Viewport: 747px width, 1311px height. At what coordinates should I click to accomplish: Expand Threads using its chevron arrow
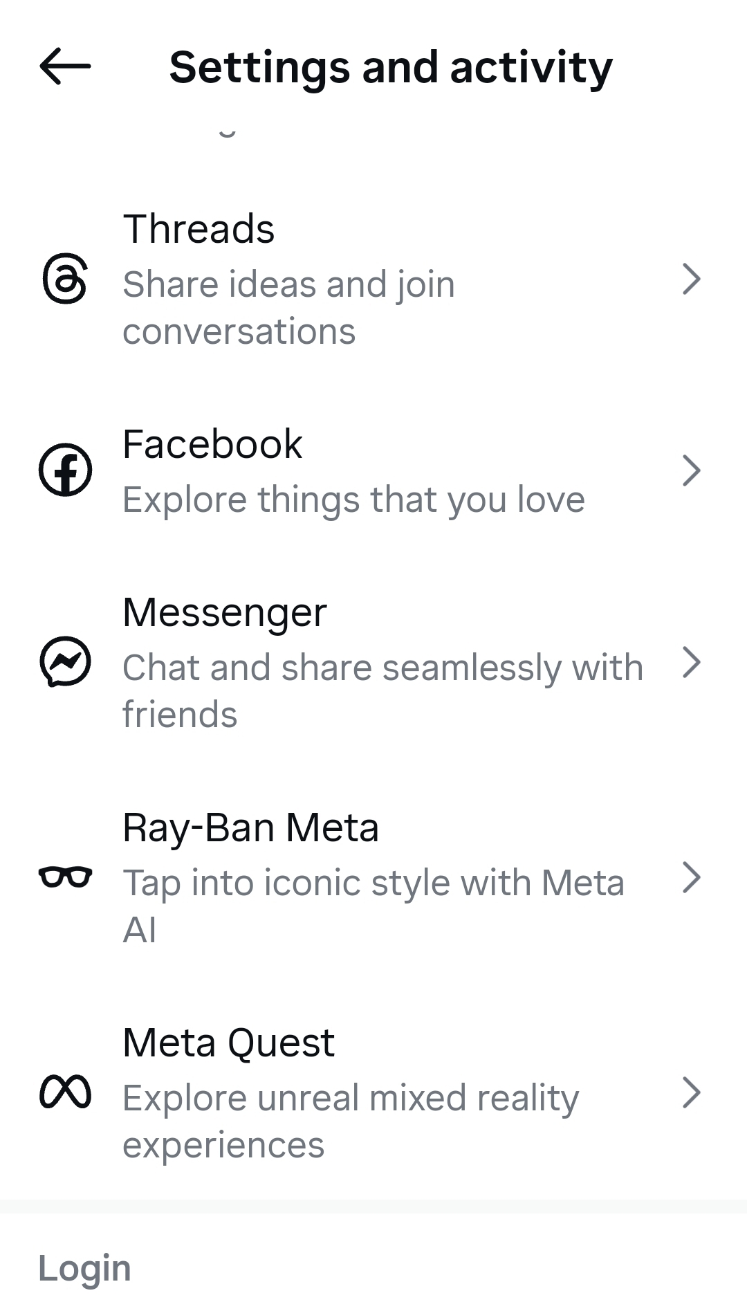[691, 279]
